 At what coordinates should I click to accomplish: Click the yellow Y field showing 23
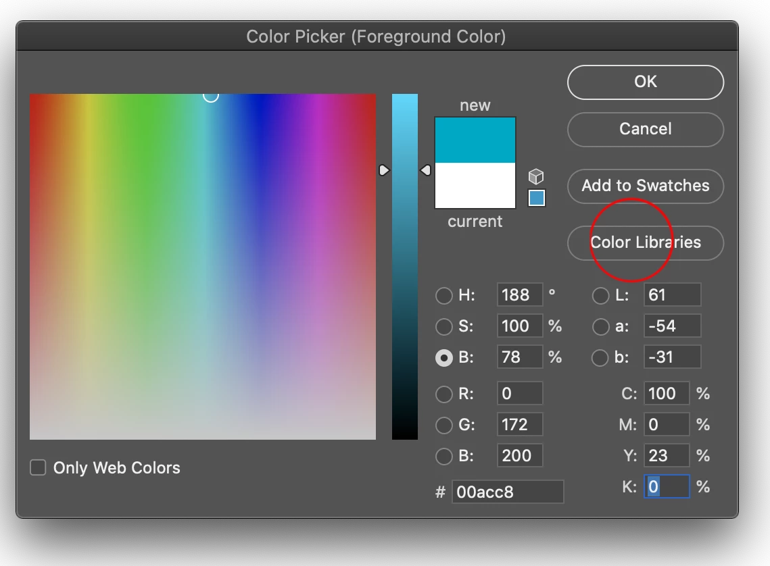(667, 456)
